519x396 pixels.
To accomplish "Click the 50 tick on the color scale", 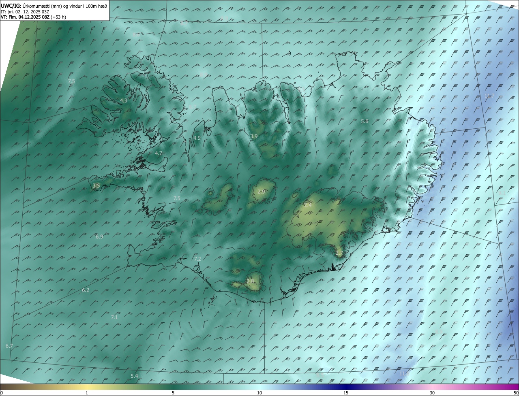I will coord(516,393).
